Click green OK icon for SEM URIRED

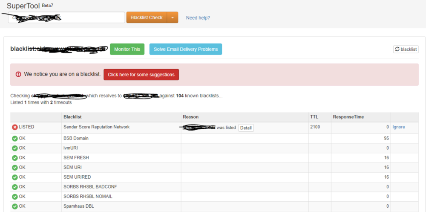point(15,177)
